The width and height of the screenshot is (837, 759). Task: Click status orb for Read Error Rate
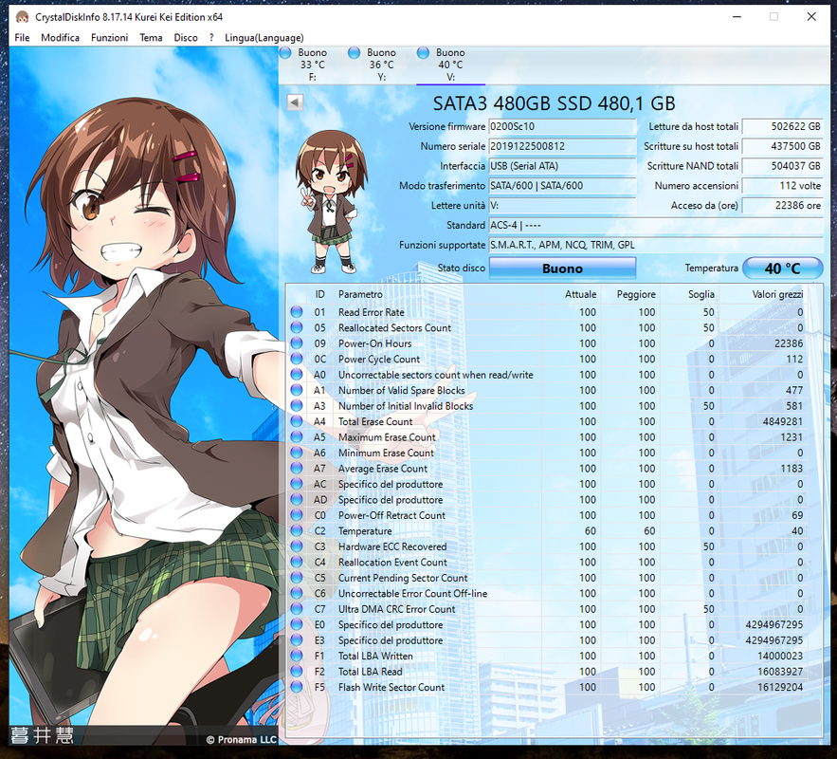pos(297,312)
